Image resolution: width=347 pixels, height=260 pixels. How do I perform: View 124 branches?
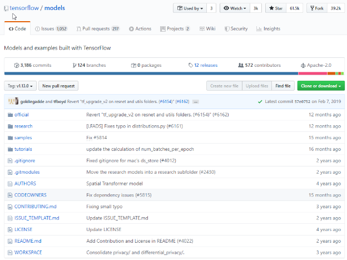tap(89, 65)
